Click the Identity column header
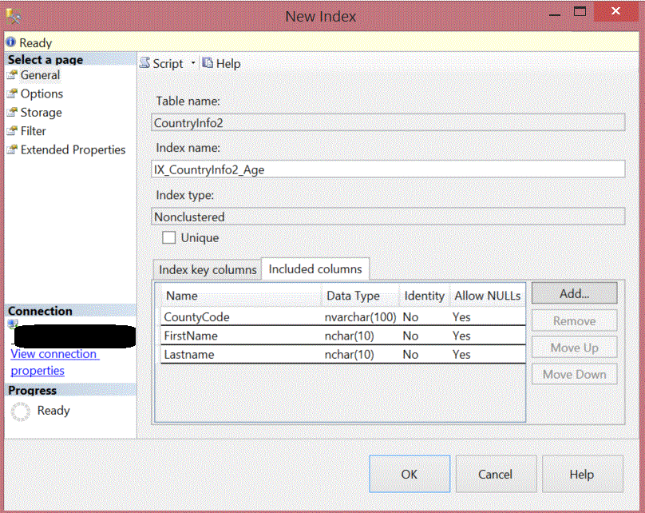 (x=424, y=296)
